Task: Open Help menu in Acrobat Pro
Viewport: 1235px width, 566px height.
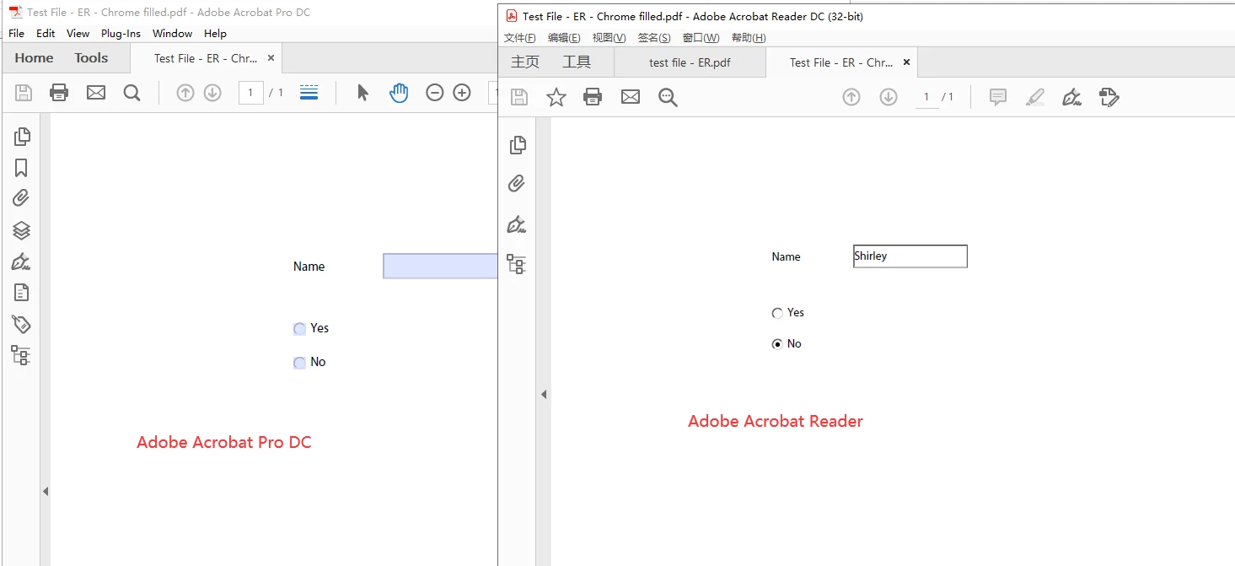Action: click(x=216, y=34)
